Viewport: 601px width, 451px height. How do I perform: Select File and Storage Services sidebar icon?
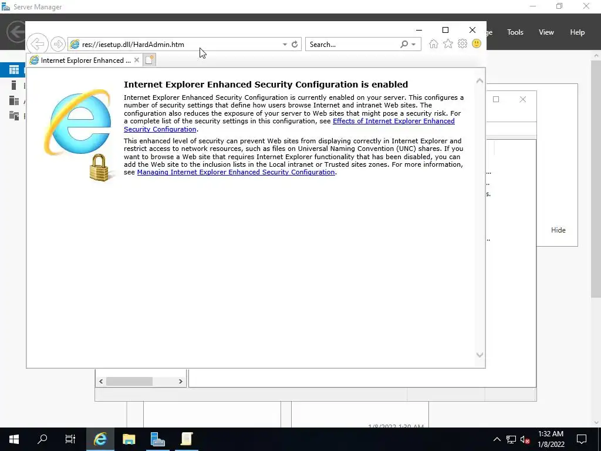(x=14, y=116)
